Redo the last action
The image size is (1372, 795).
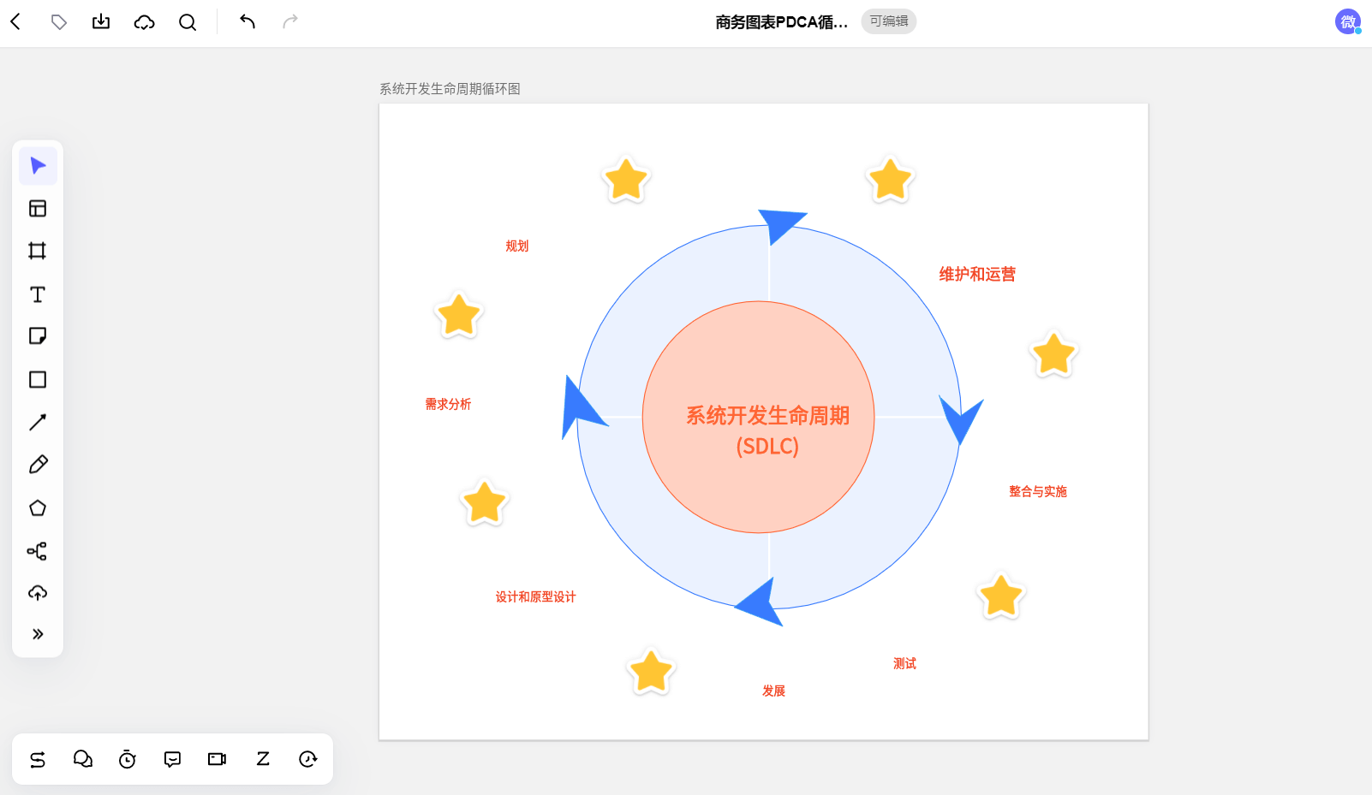290,21
